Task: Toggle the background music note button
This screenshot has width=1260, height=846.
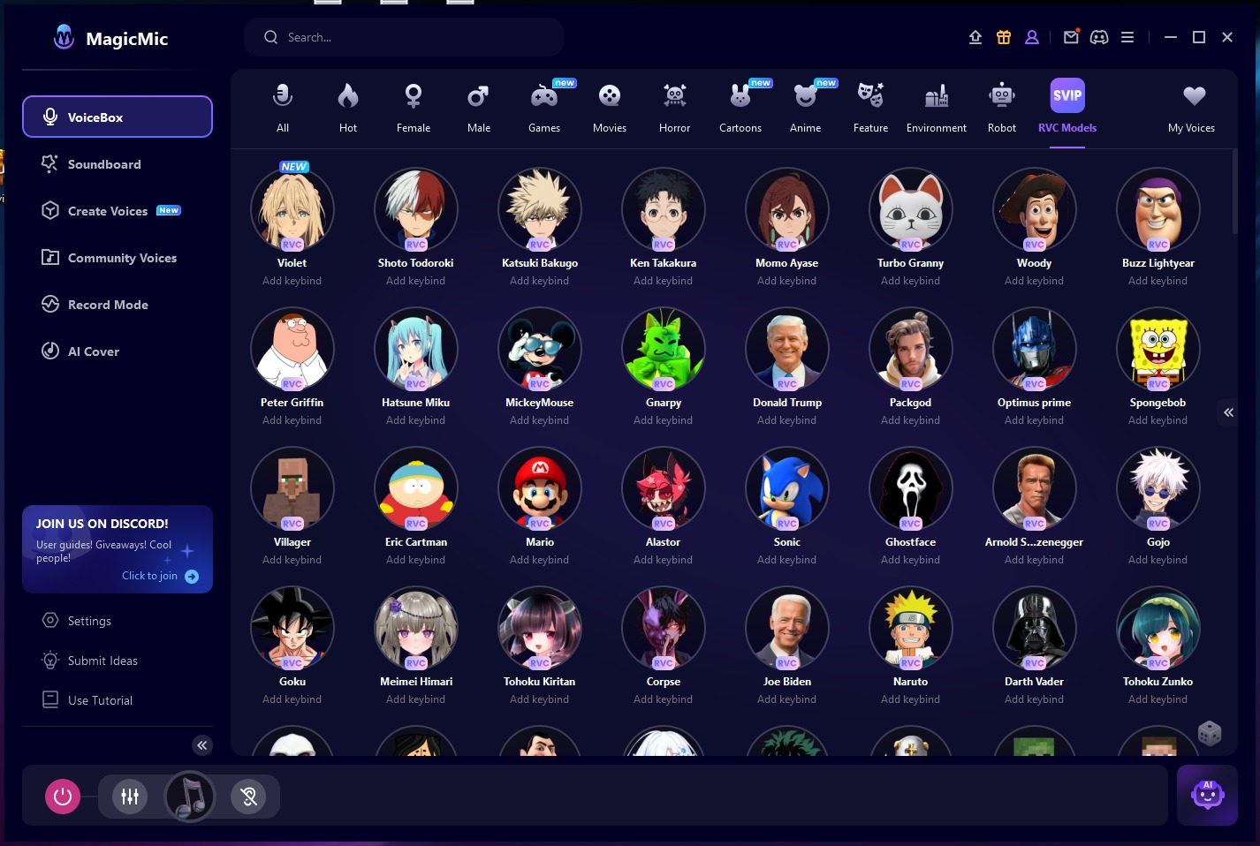Action: pyautogui.click(x=190, y=797)
